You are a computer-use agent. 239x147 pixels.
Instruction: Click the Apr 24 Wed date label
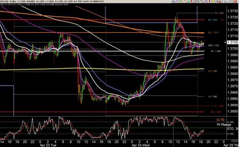point(140,145)
